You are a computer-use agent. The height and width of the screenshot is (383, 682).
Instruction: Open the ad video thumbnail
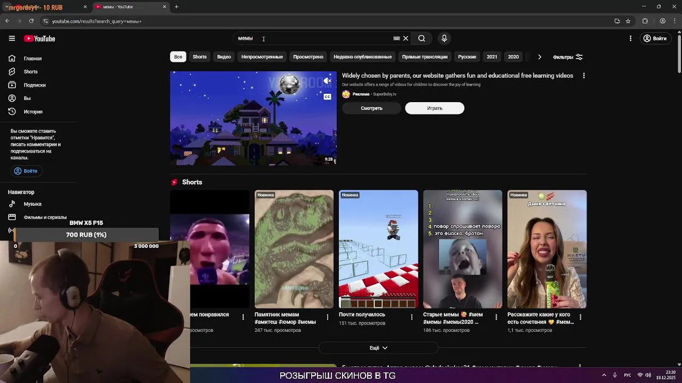click(253, 118)
